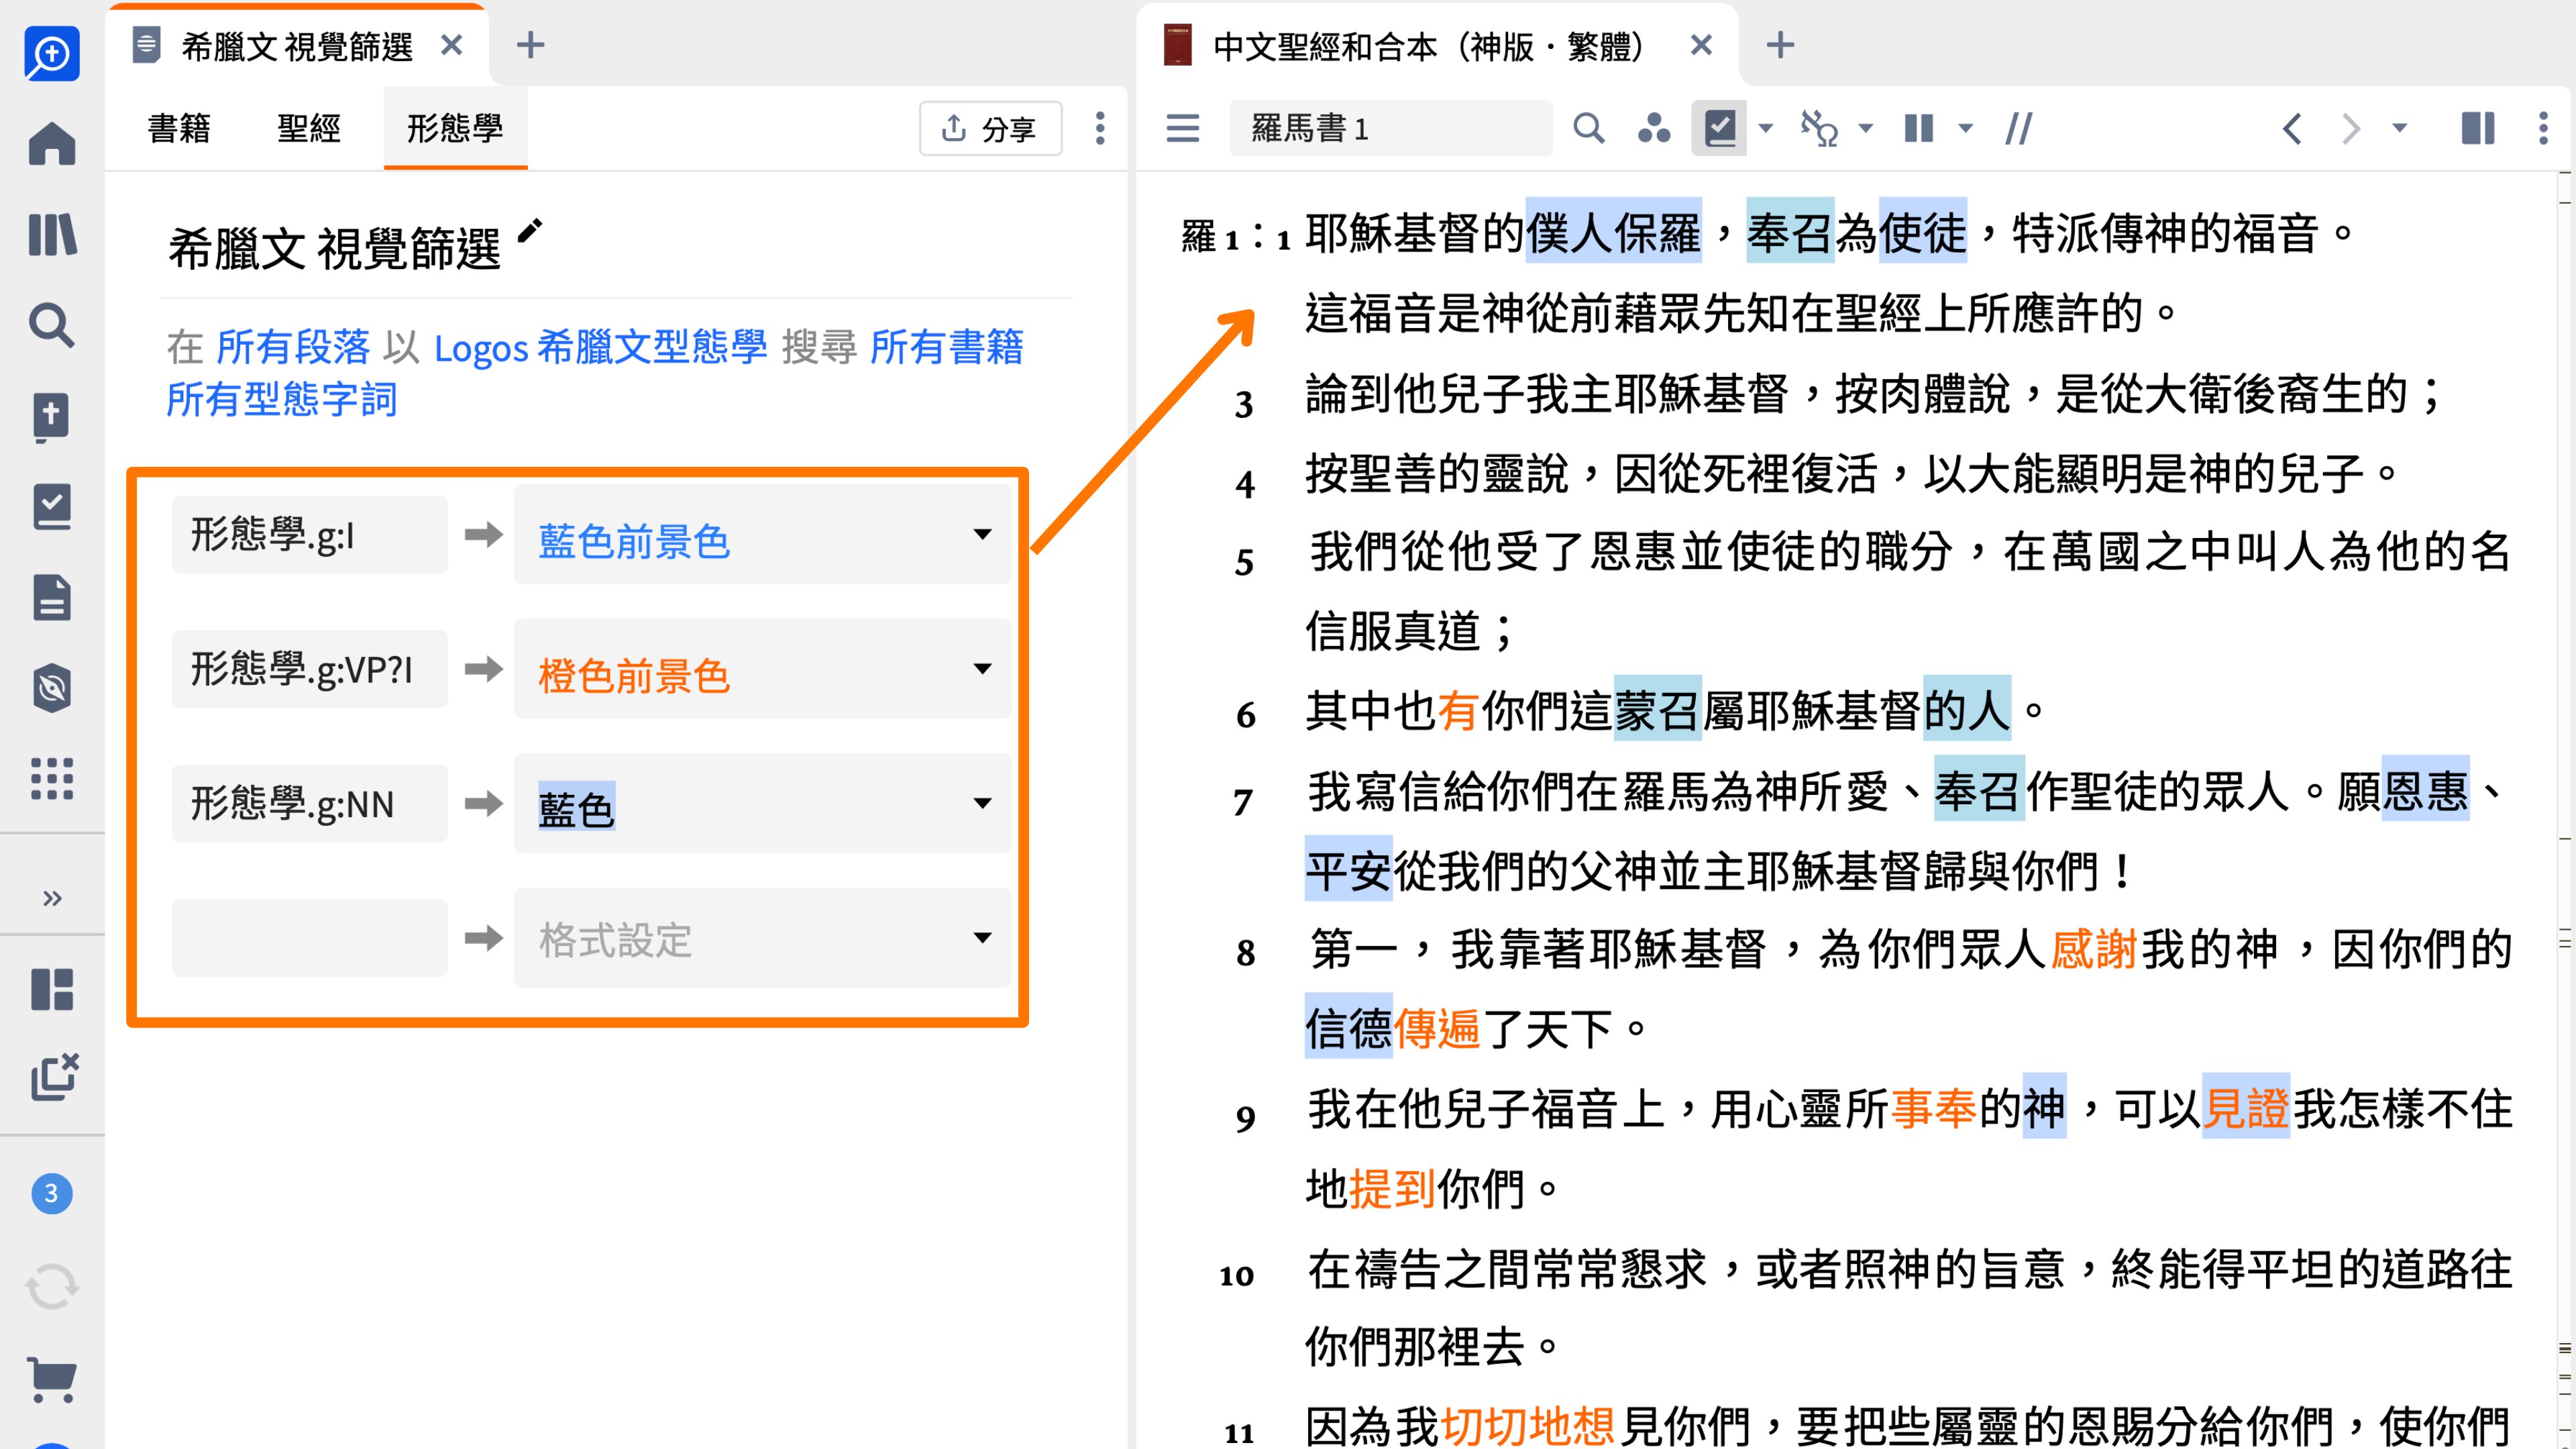2576x1449 pixels.
Task: Select the 形態學 tab
Action: pyautogui.click(x=455, y=128)
